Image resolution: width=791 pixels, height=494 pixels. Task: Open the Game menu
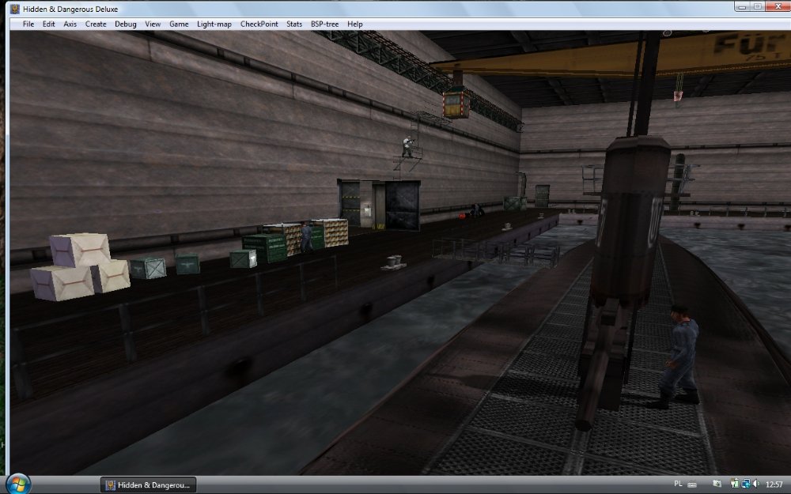pyautogui.click(x=179, y=24)
